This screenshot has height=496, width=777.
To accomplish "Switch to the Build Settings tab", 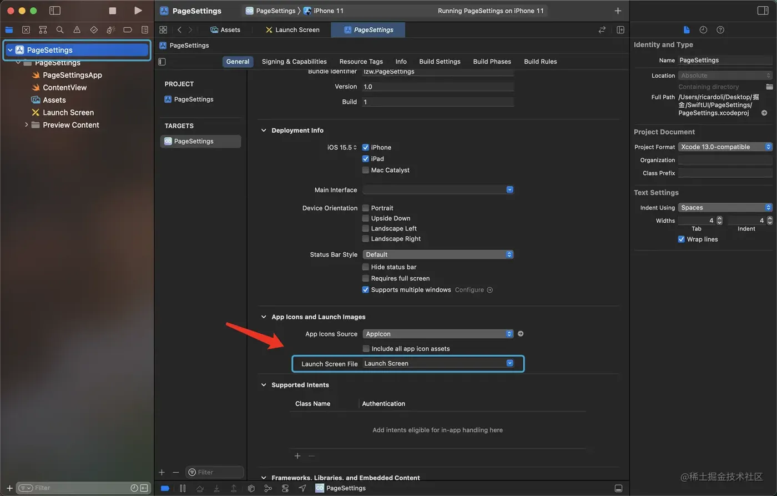I will [440, 62].
